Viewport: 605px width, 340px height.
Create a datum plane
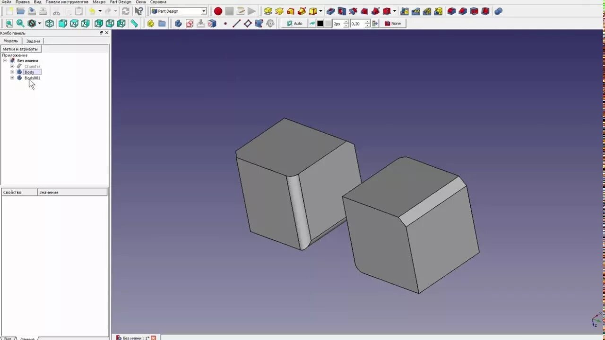tap(248, 23)
